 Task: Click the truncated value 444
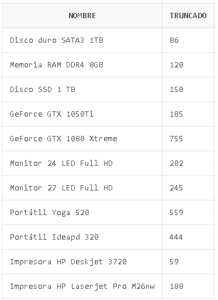click(177, 237)
